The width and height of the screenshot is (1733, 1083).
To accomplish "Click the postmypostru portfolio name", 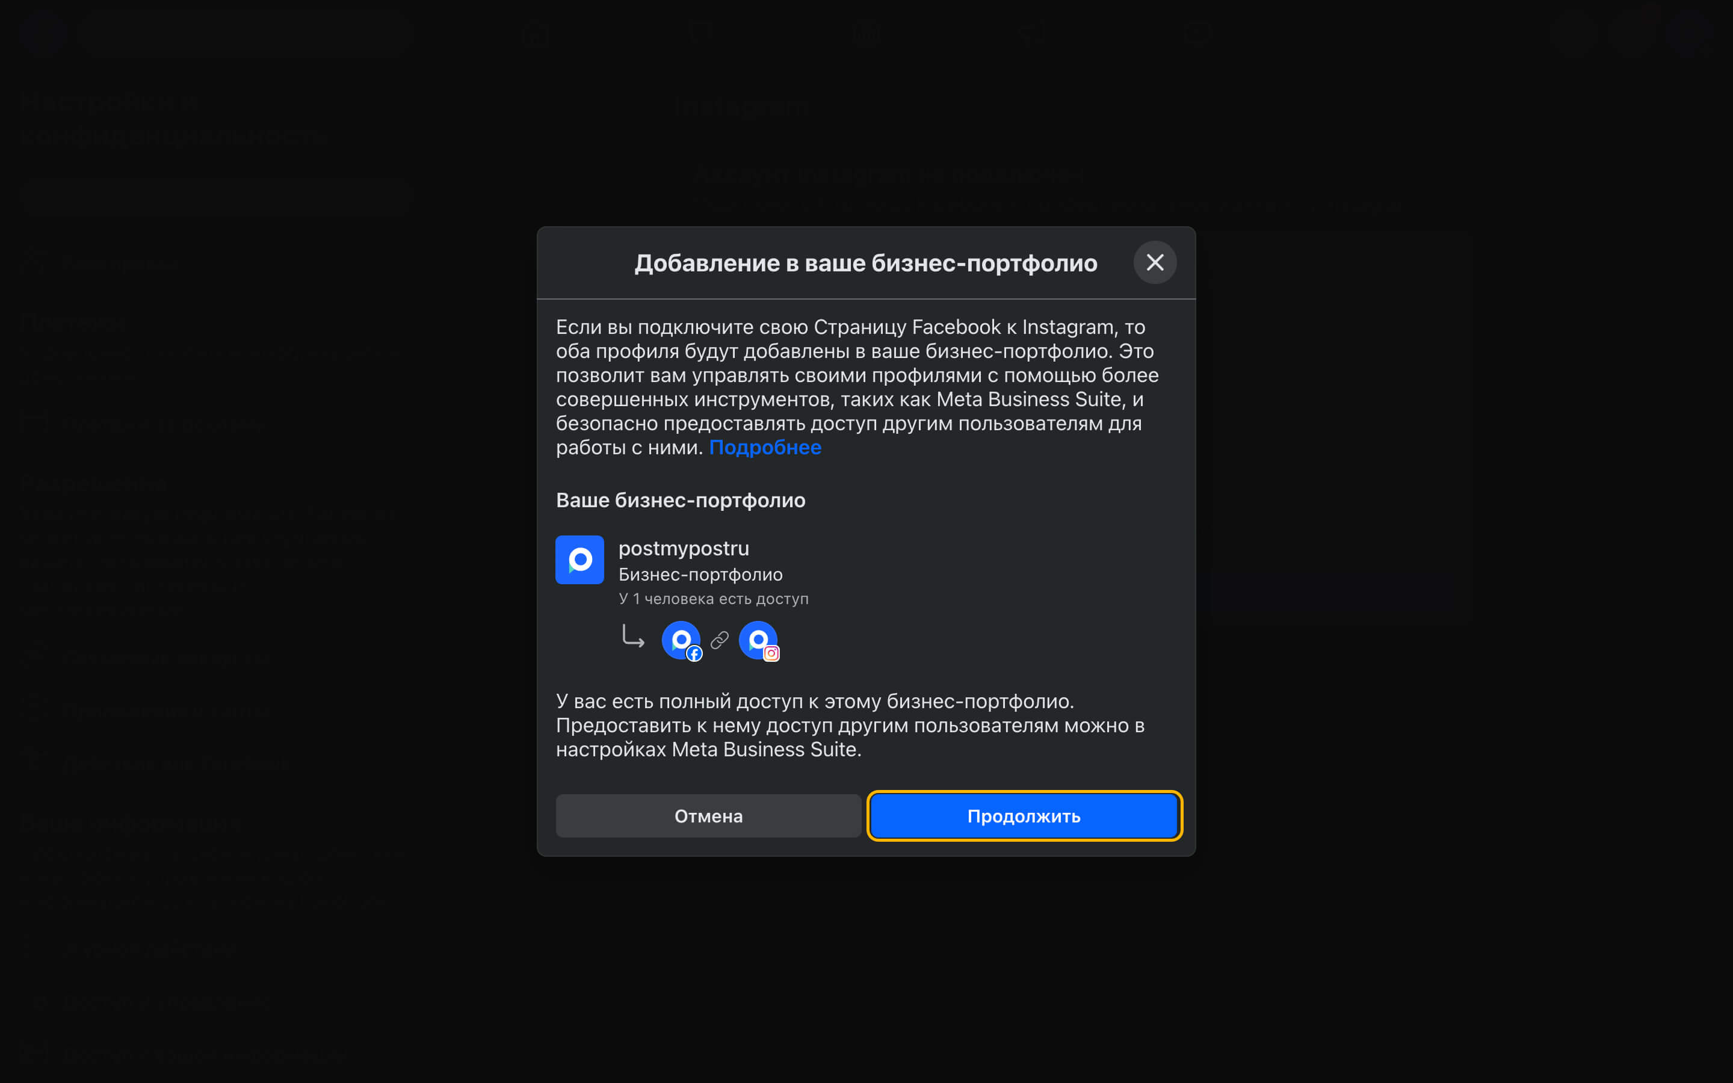I will (x=683, y=548).
